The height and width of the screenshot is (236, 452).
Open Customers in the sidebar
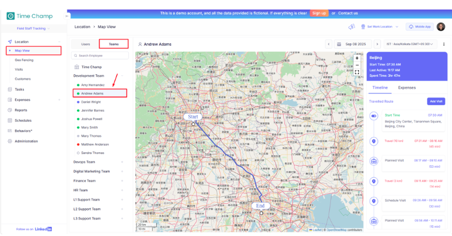[x=23, y=78]
